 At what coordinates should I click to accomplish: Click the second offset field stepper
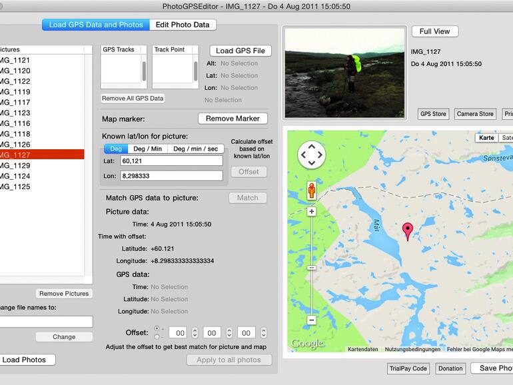[x=229, y=332]
